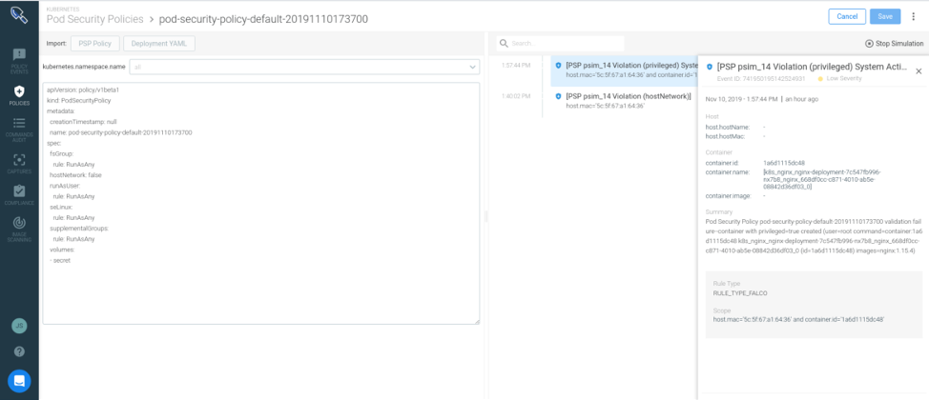Select the Policies shield icon
929x400 pixels.
(x=19, y=94)
